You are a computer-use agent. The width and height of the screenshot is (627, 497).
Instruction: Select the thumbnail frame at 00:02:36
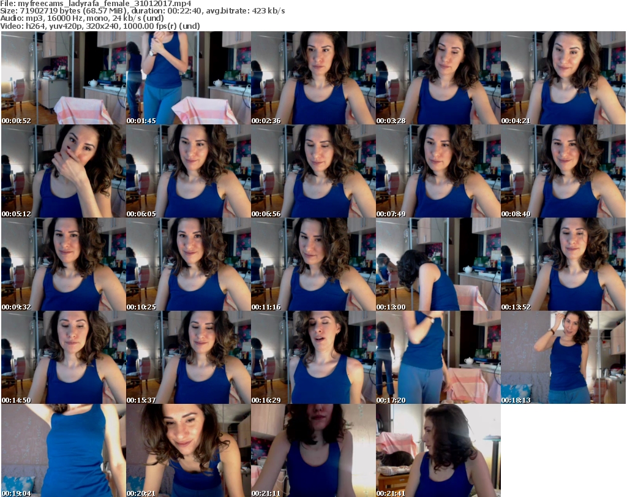(313, 78)
